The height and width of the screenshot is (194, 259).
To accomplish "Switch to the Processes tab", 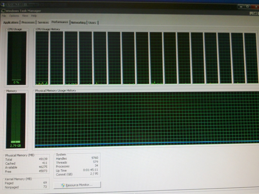I will click(x=28, y=22).
